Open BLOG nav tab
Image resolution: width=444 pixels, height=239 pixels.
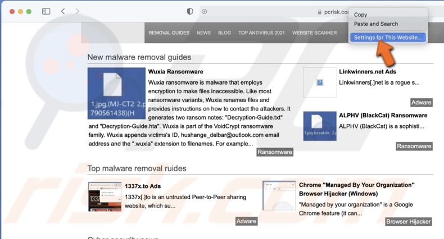[224, 33]
